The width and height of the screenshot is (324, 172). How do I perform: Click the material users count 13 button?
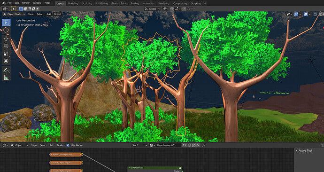coord(185,145)
